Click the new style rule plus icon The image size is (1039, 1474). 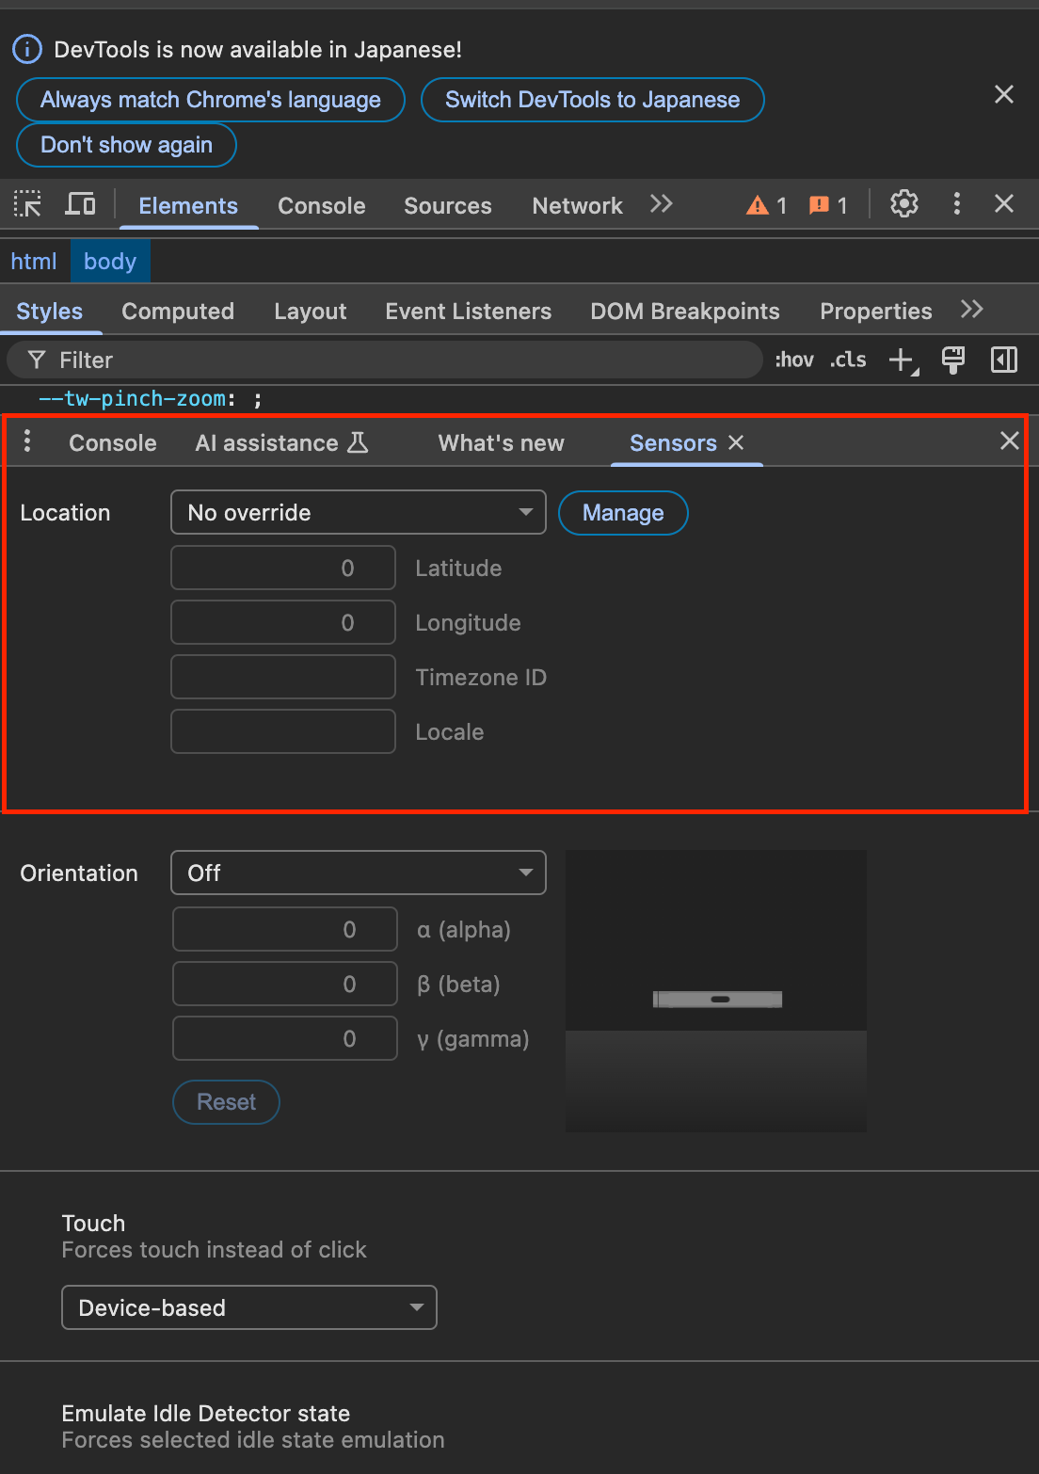click(x=902, y=360)
